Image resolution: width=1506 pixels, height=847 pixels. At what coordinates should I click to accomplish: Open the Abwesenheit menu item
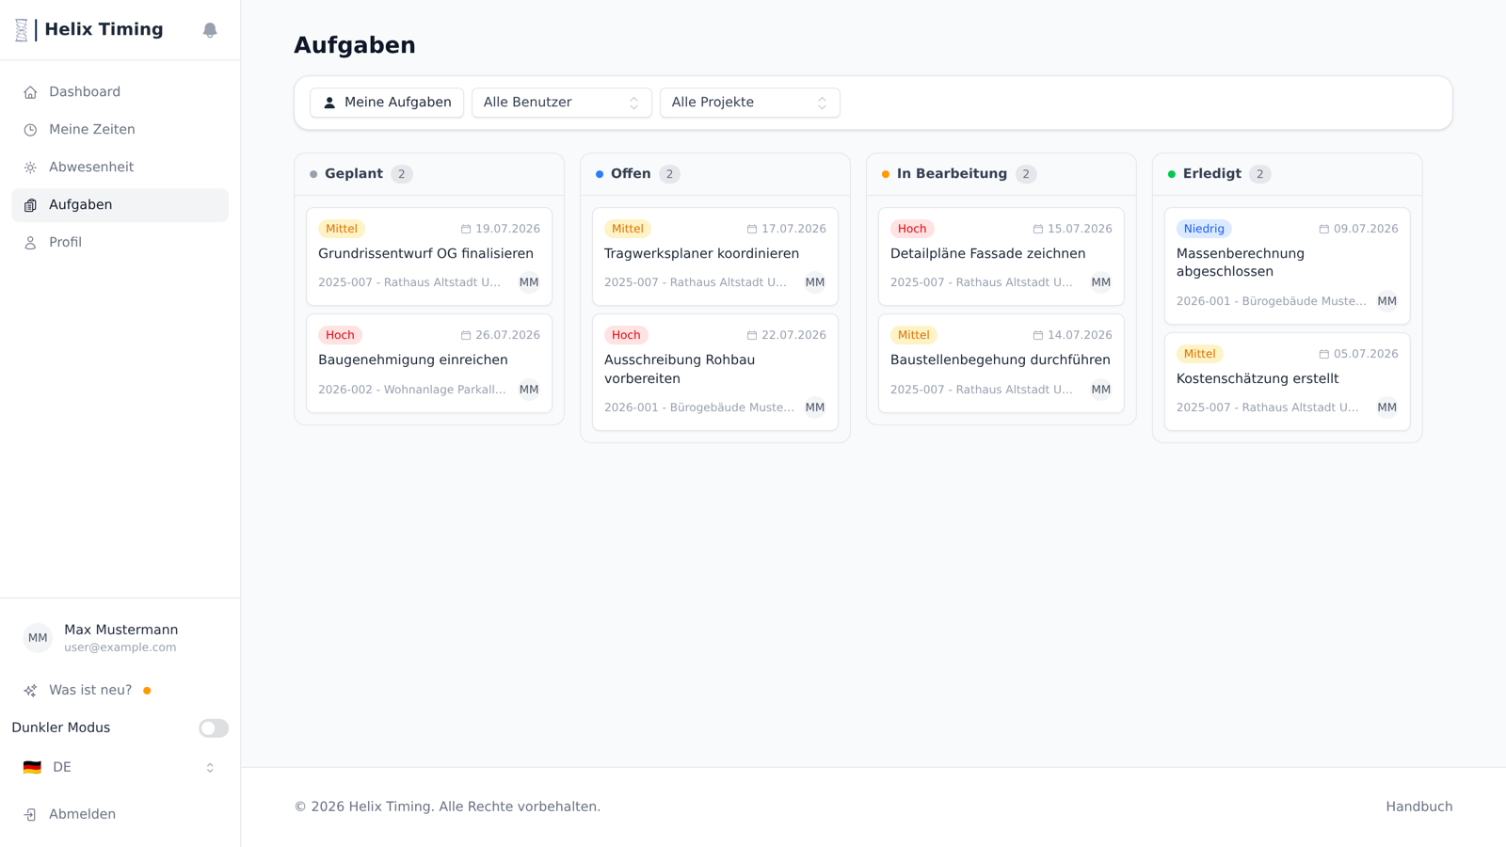(120, 168)
